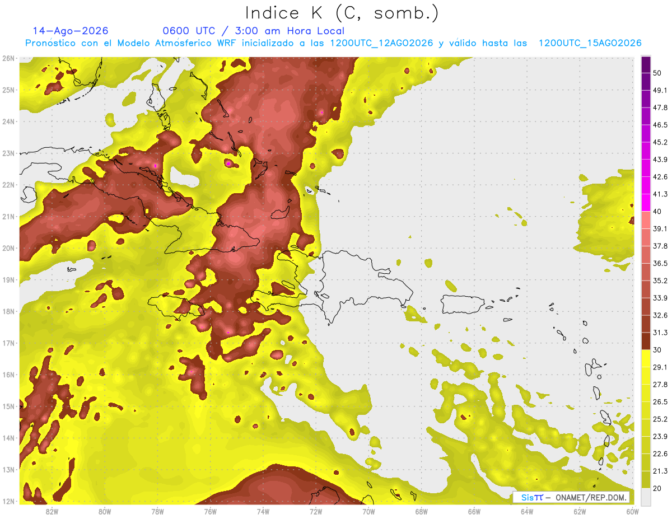
Task: Click the legend value "23.9"
Action: [x=660, y=436]
